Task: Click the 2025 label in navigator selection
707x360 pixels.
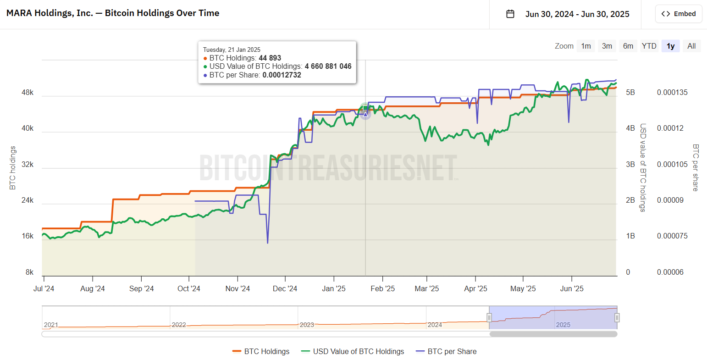Action: pyautogui.click(x=563, y=325)
